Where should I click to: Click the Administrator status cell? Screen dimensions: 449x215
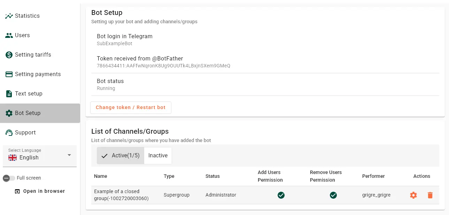point(221,195)
